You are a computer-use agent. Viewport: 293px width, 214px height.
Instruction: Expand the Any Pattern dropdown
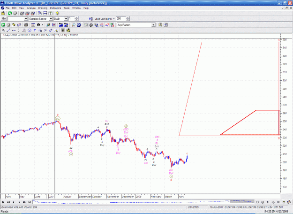coord(153,25)
